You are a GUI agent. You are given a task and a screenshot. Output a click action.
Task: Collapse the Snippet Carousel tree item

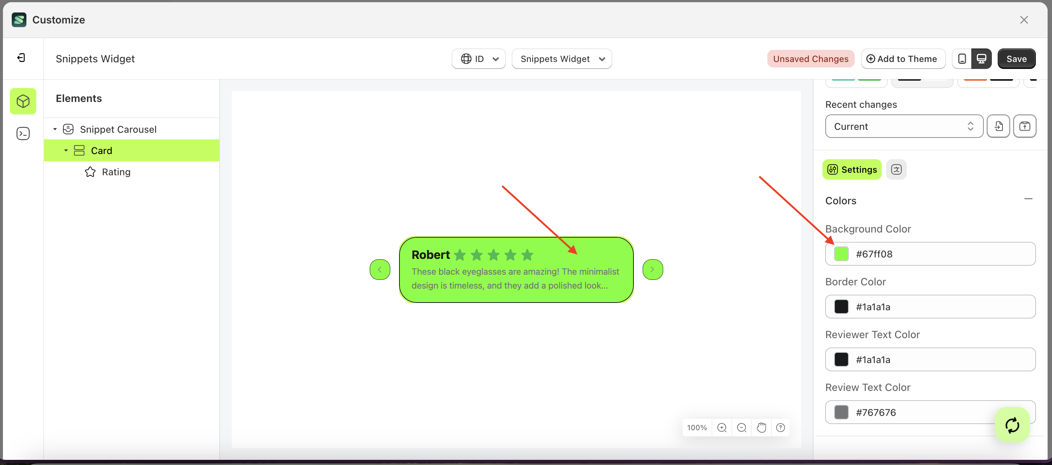55,129
